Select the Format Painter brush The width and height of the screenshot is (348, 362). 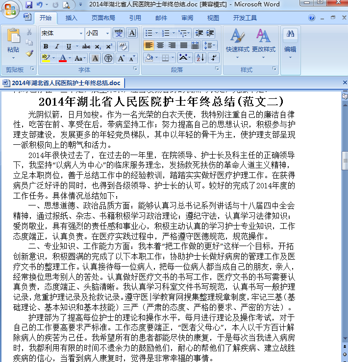click(29, 53)
